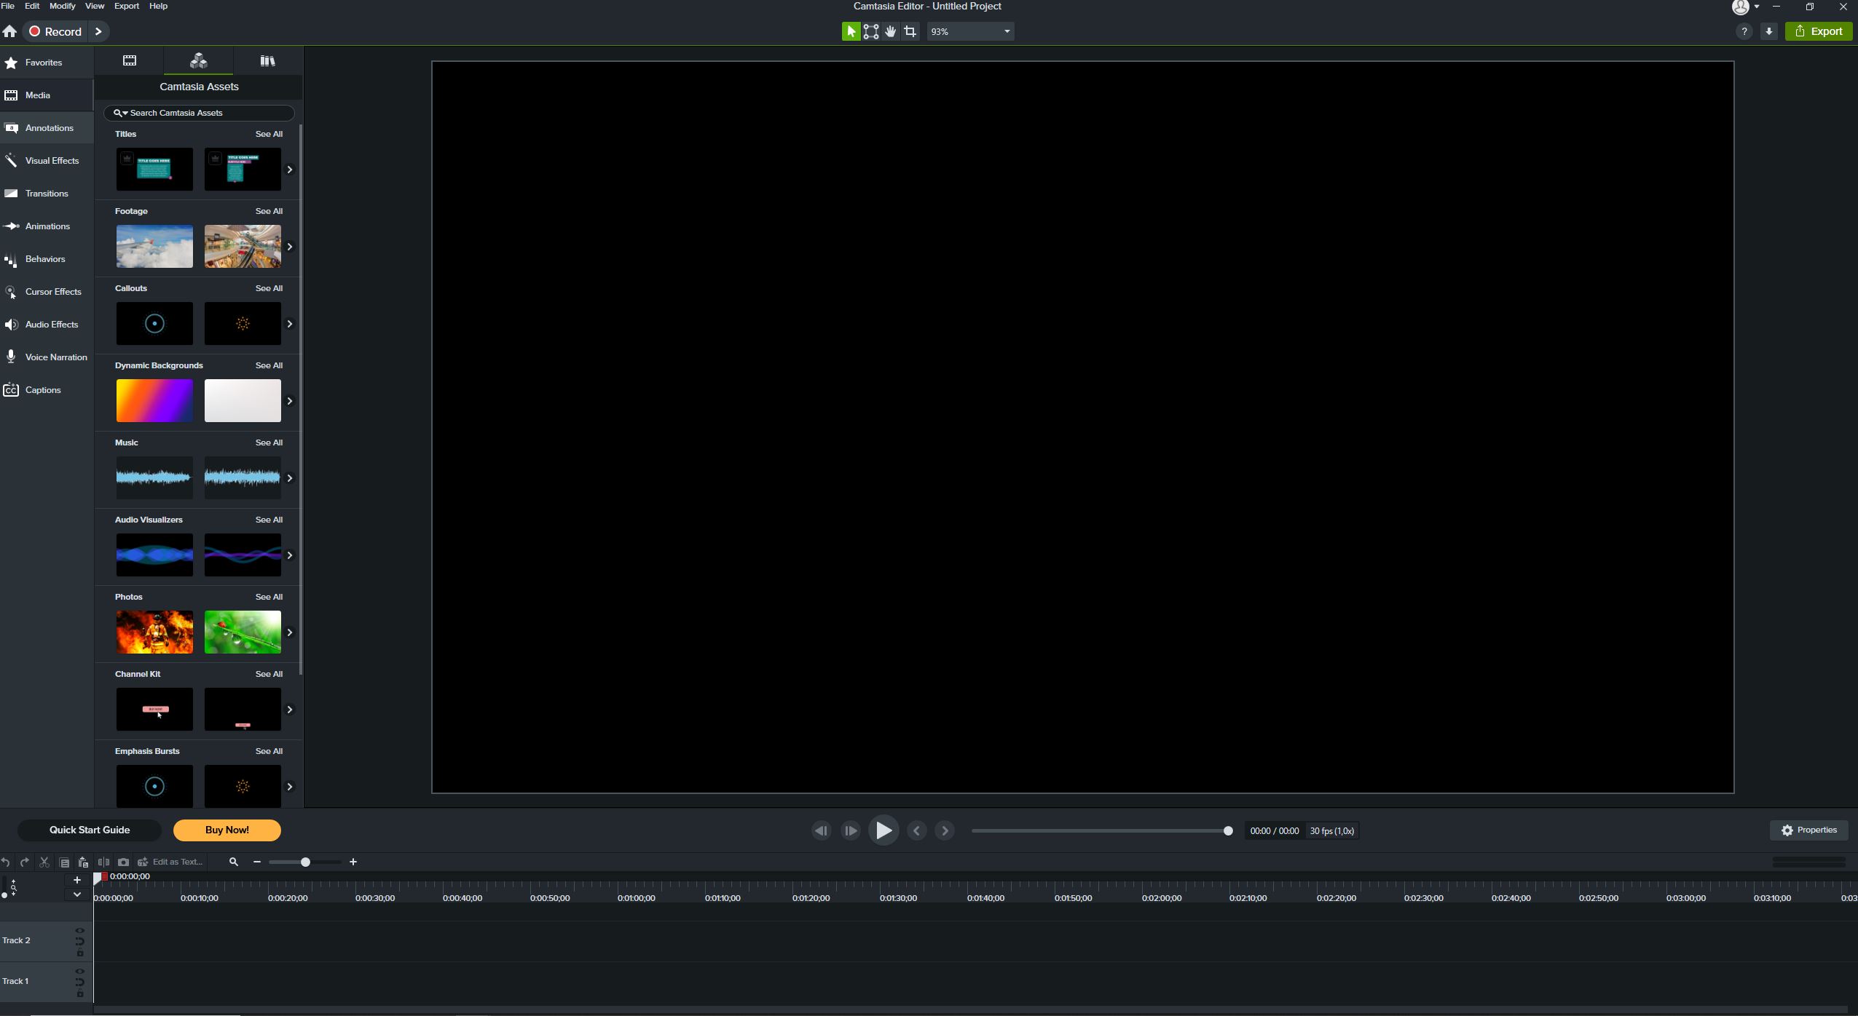This screenshot has height=1016, width=1858.
Task: Click the Buy Now! button
Action: (227, 830)
